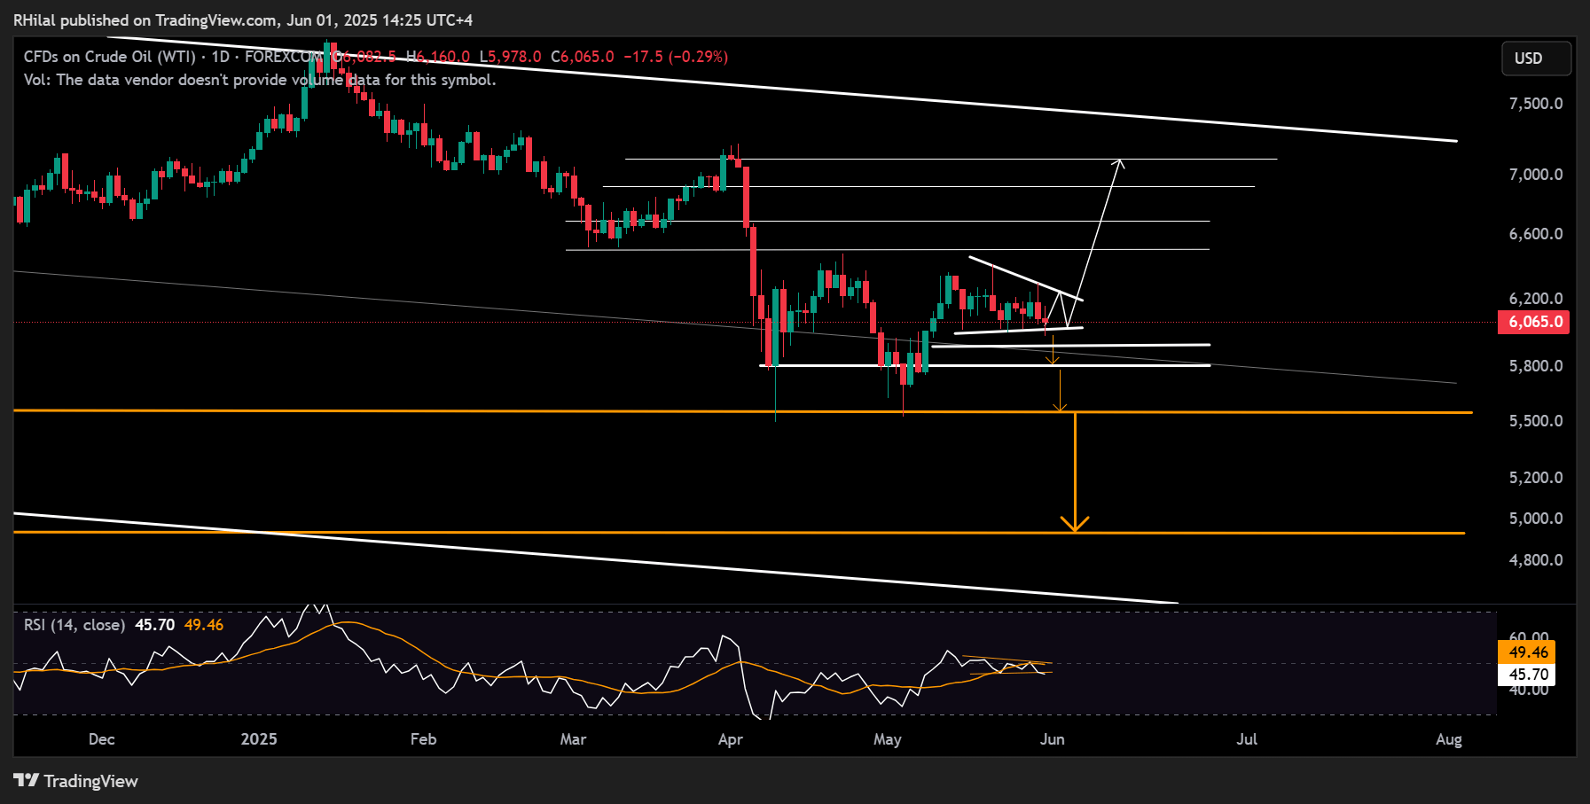Click the H6,160.0 high value
The width and height of the screenshot is (1590, 804).
pos(437,57)
